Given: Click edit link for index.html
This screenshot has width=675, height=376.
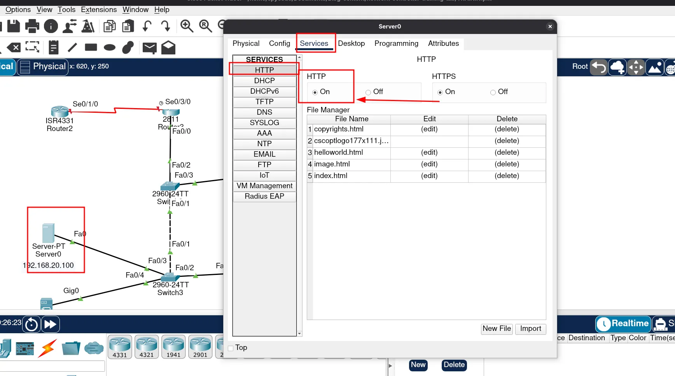Looking at the screenshot, I should tap(429, 176).
